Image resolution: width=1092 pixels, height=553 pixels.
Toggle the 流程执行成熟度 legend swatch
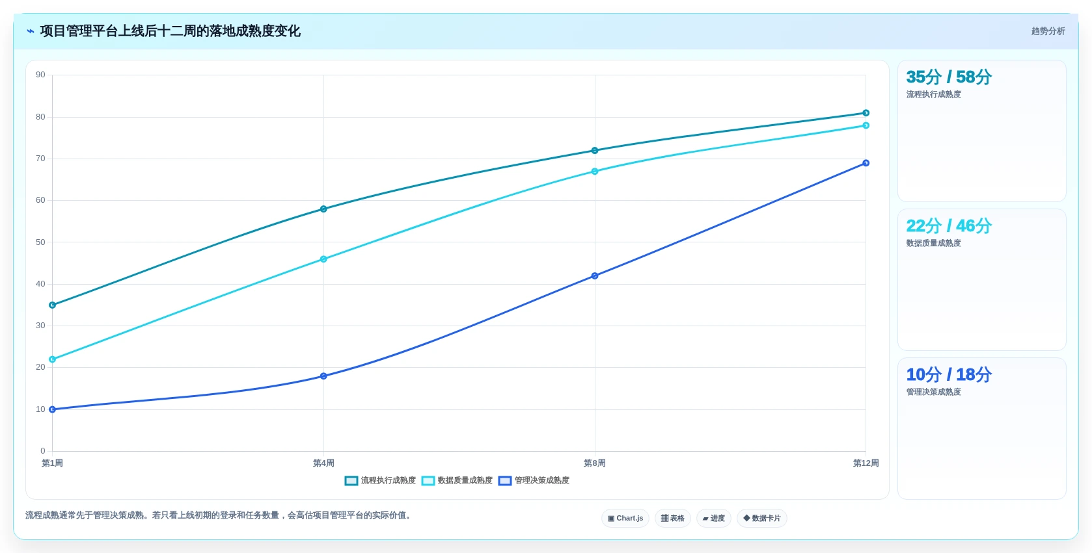pos(351,481)
